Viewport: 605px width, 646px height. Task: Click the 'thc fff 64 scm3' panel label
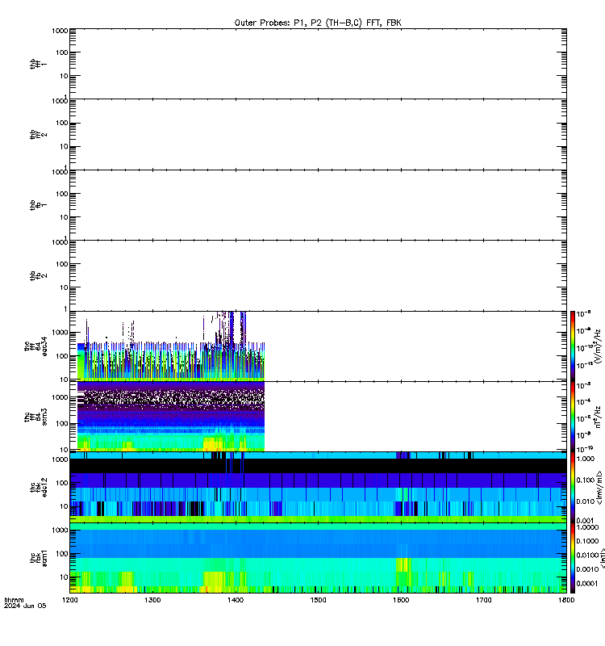(35, 417)
